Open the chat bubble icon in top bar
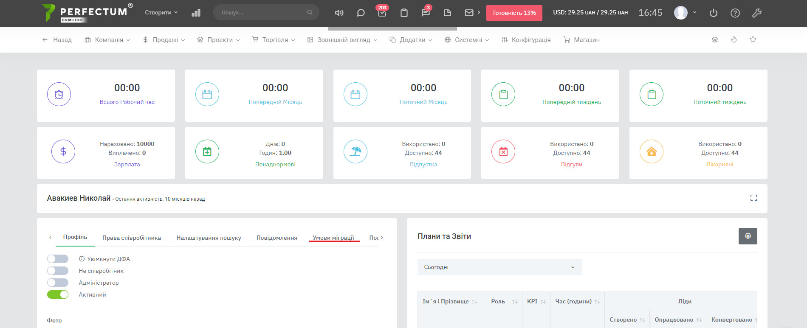 361,13
